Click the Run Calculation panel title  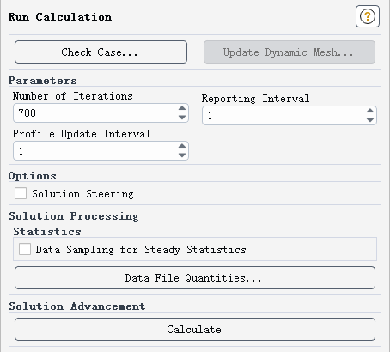(60, 17)
